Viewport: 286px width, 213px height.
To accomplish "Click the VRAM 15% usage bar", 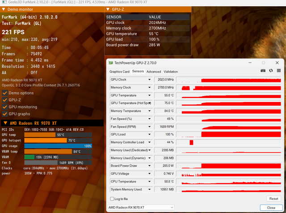I will tap(58, 157).
